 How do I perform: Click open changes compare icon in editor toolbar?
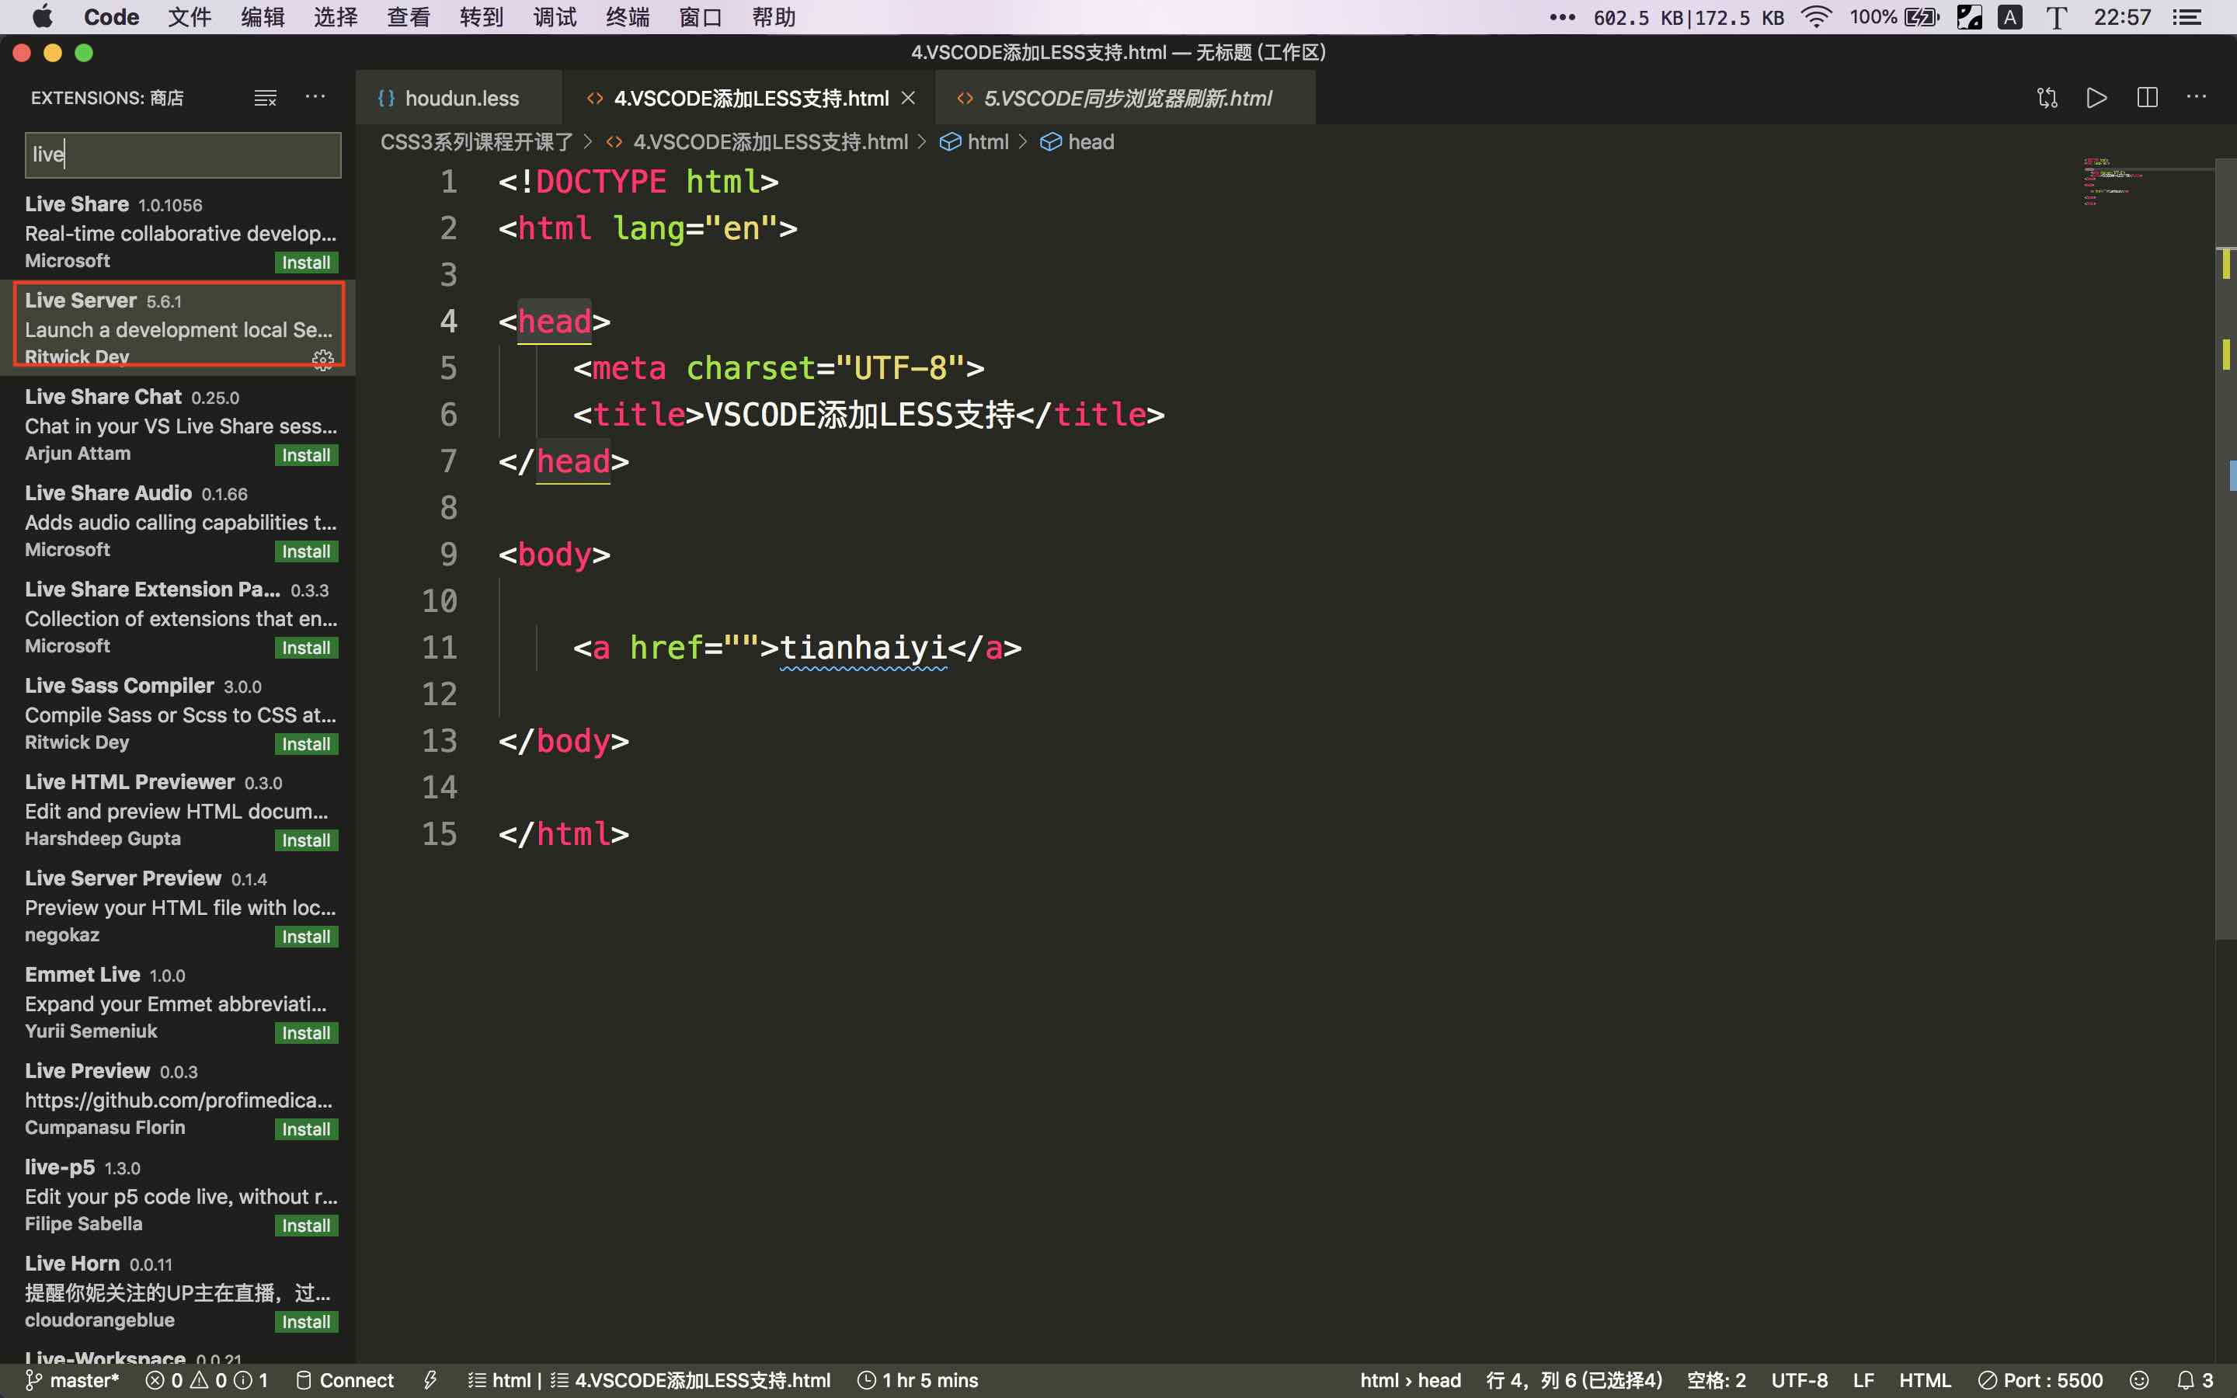(x=2047, y=98)
